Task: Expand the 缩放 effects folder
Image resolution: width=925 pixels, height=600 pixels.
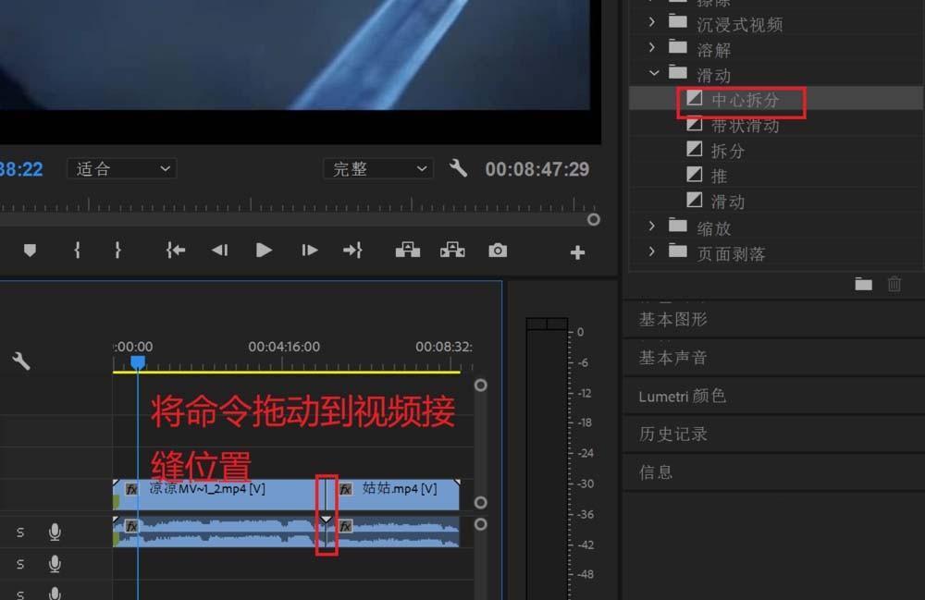Action: pos(653,227)
